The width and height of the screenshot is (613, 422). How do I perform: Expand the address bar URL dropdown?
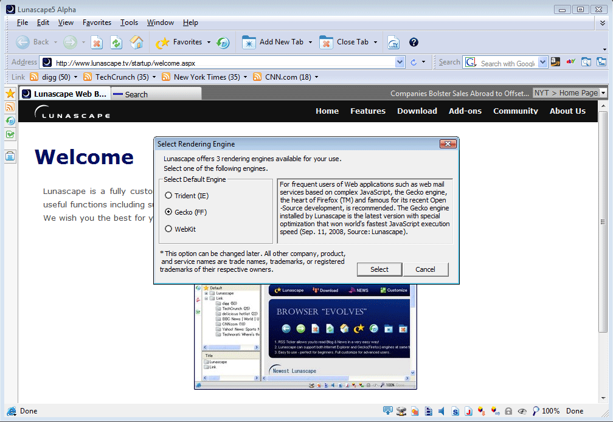[x=400, y=62]
